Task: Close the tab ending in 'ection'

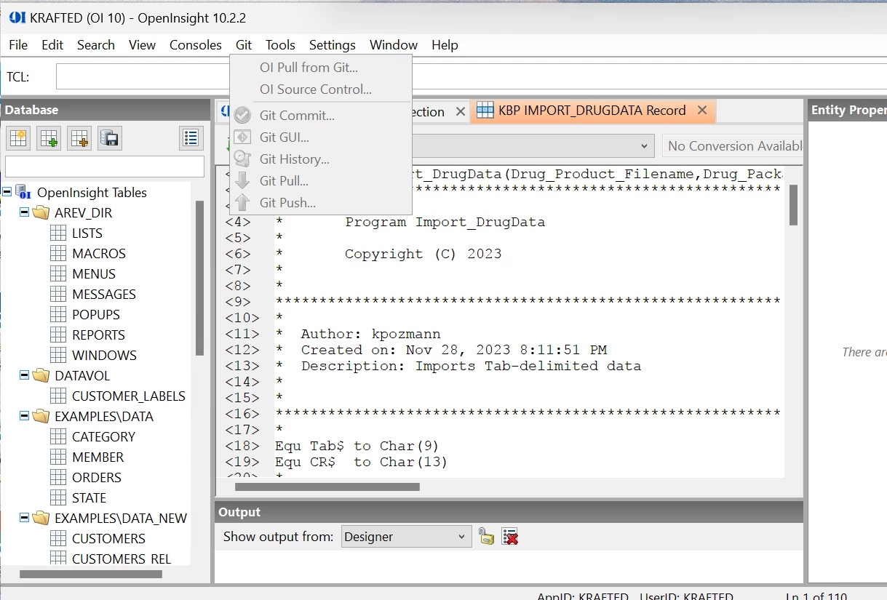Action: tap(461, 111)
